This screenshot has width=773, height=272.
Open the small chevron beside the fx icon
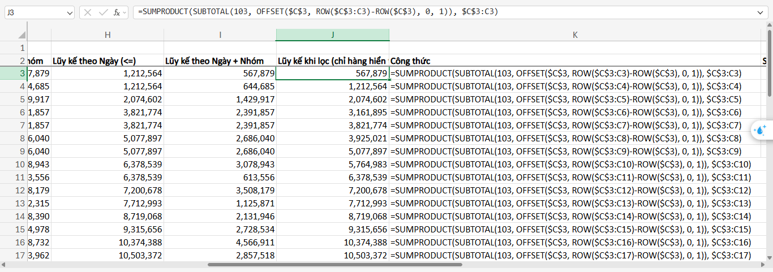124,12
